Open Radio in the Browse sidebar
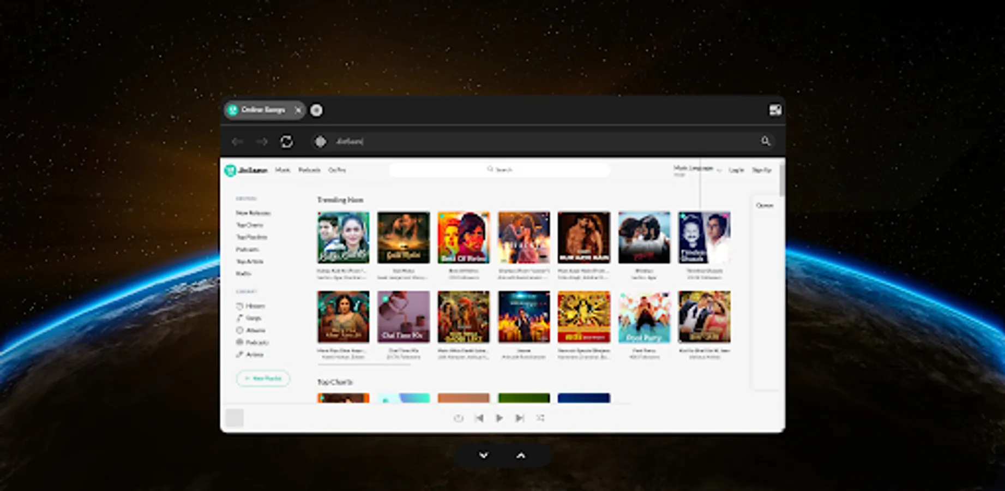Viewport: 1005px width, 491px height. pyautogui.click(x=243, y=274)
